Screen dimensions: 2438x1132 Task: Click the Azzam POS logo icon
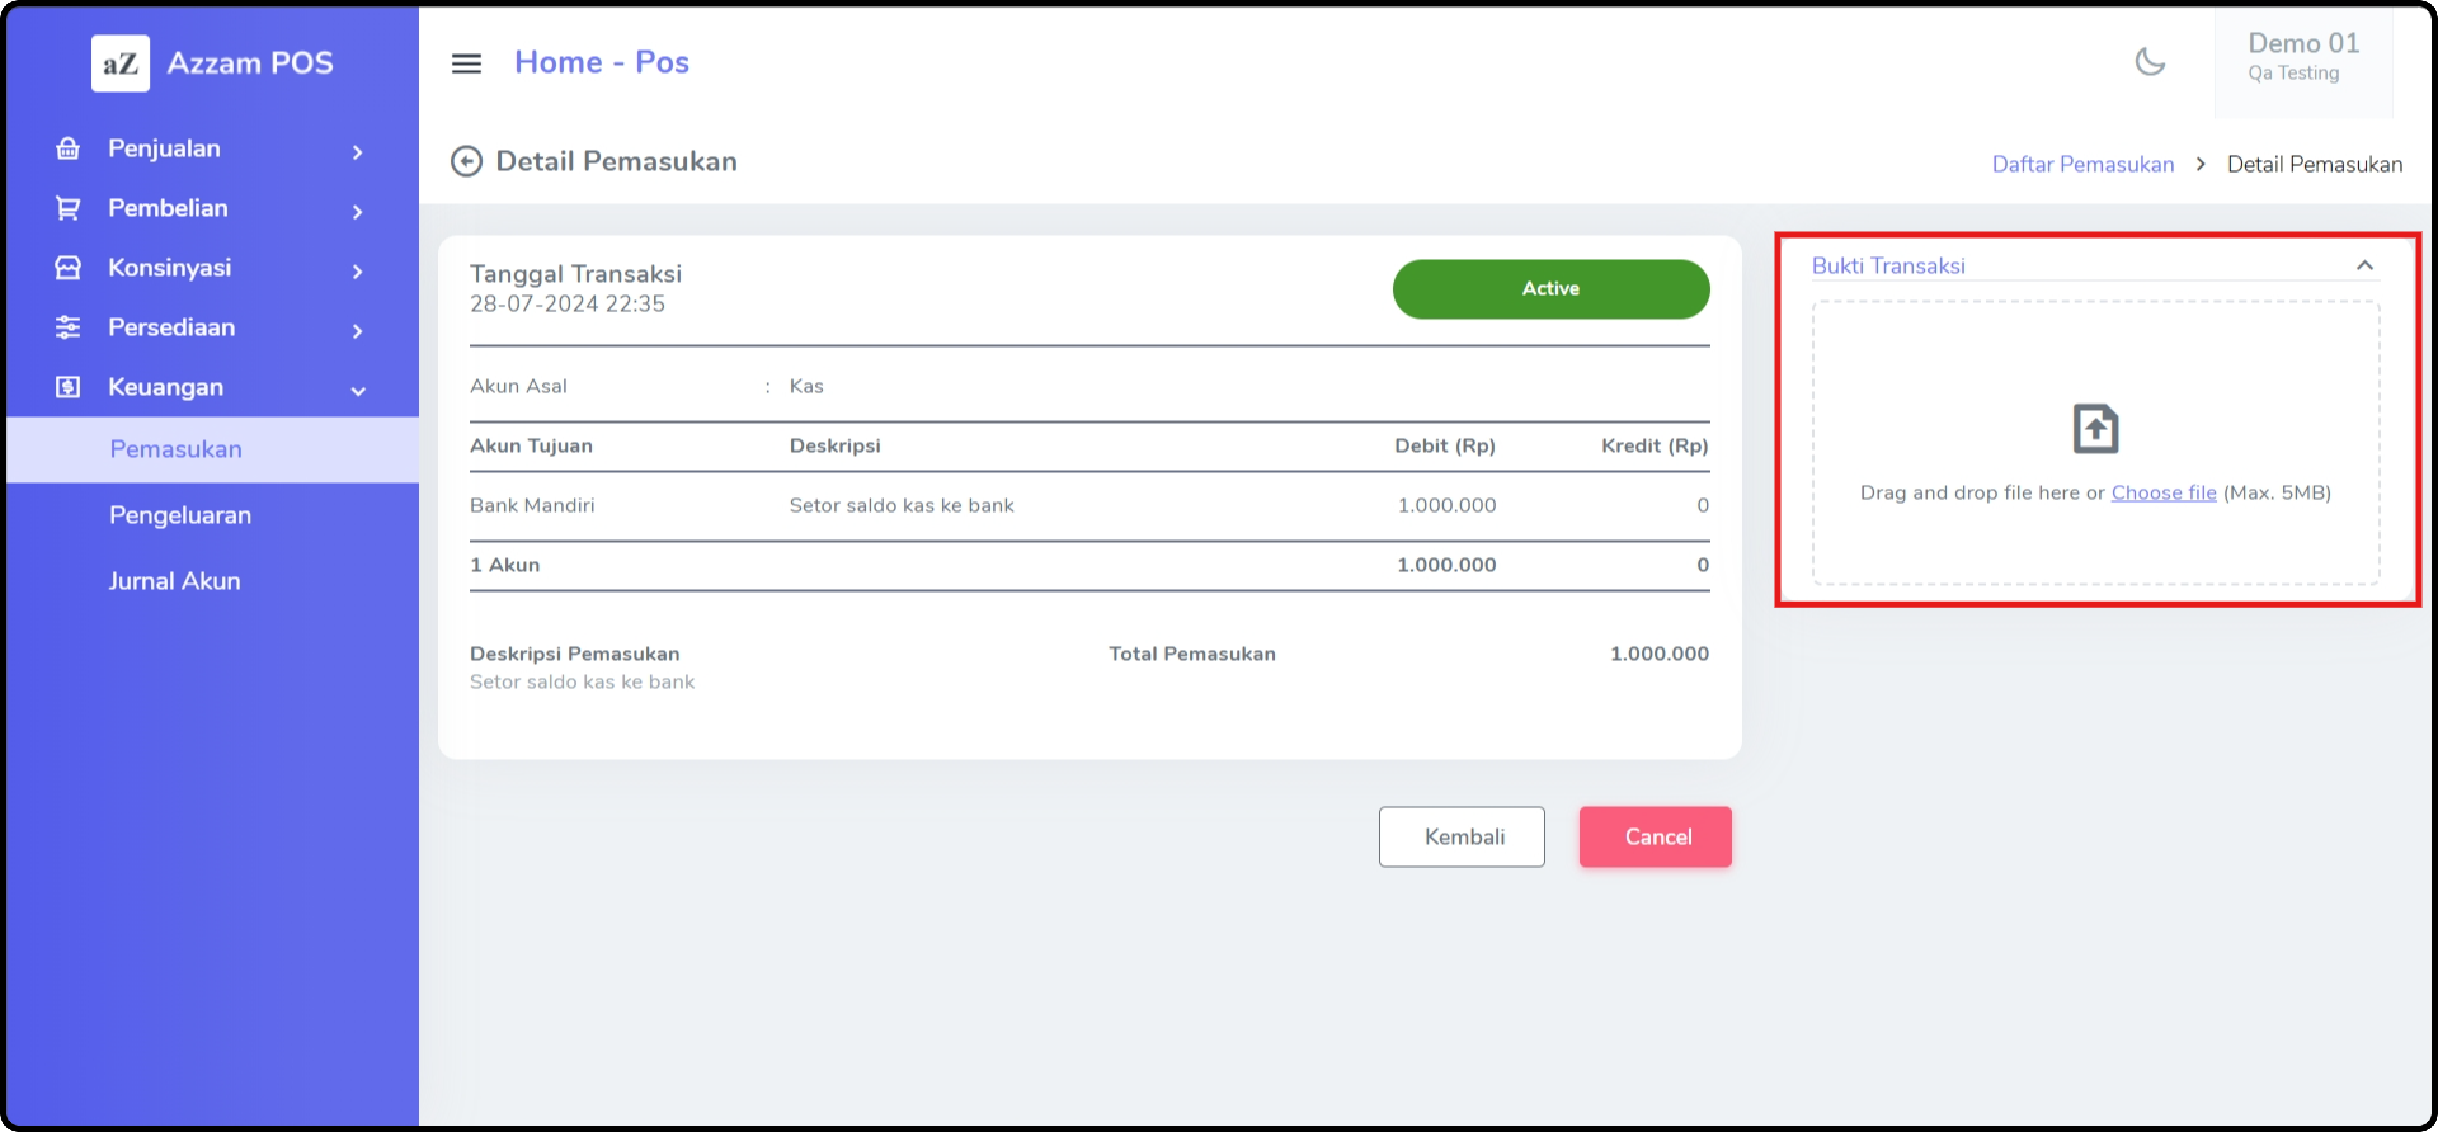click(x=120, y=63)
